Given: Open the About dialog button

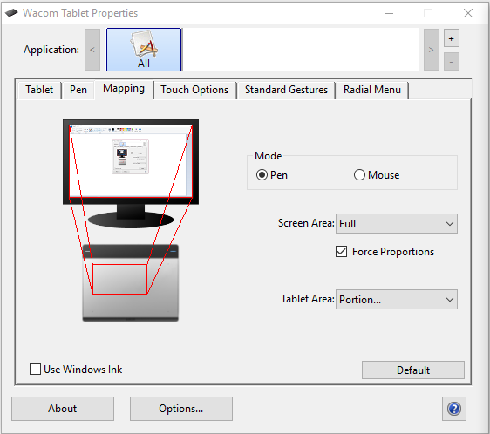Looking at the screenshot, I should click(63, 409).
